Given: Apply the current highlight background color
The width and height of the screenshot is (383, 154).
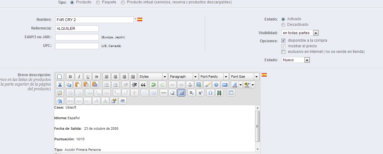Looking at the screenshot, I should tap(247, 85).
